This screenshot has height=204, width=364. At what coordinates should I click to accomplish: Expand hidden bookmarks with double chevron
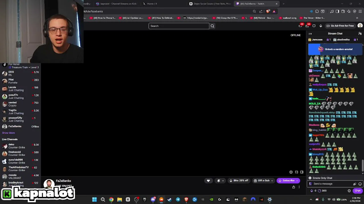357,18
